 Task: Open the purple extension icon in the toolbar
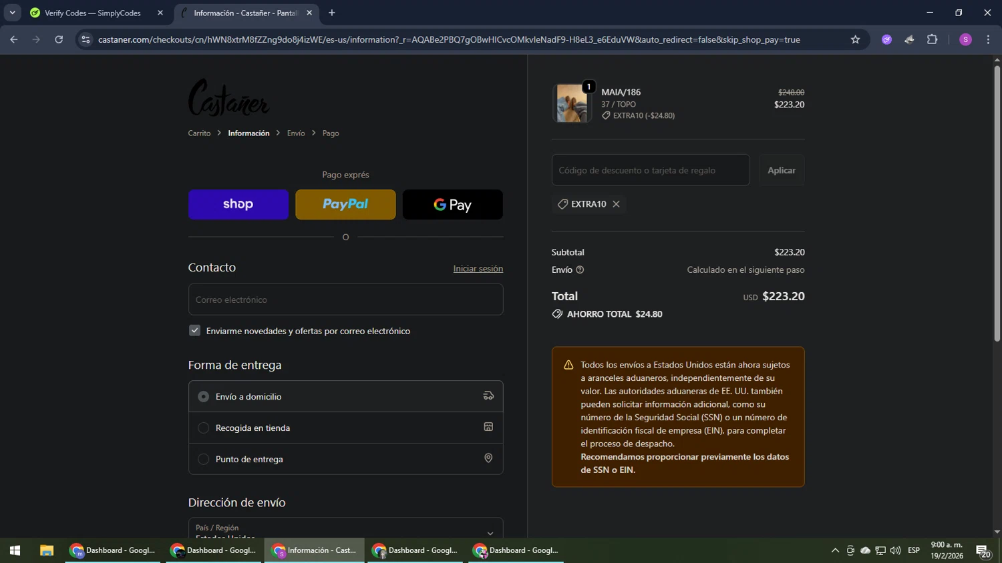(x=886, y=39)
